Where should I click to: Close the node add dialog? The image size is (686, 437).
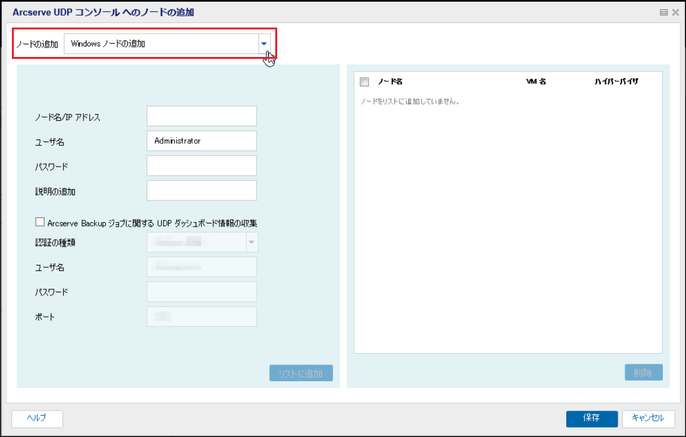(x=675, y=13)
